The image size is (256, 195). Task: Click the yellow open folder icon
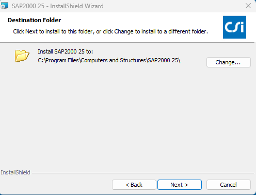pos(22,56)
